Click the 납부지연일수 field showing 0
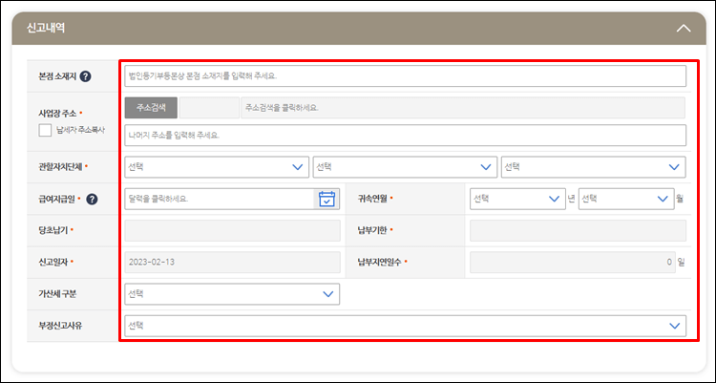Image resolution: width=716 pixels, height=383 pixels. [573, 263]
